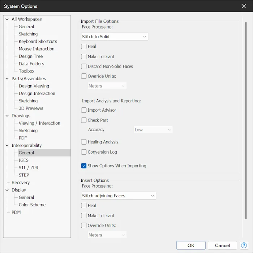The width and height of the screenshot is (253, 253).
Task: Click the vertical scrollbar of options pane
Action: (x=246, y=120)
